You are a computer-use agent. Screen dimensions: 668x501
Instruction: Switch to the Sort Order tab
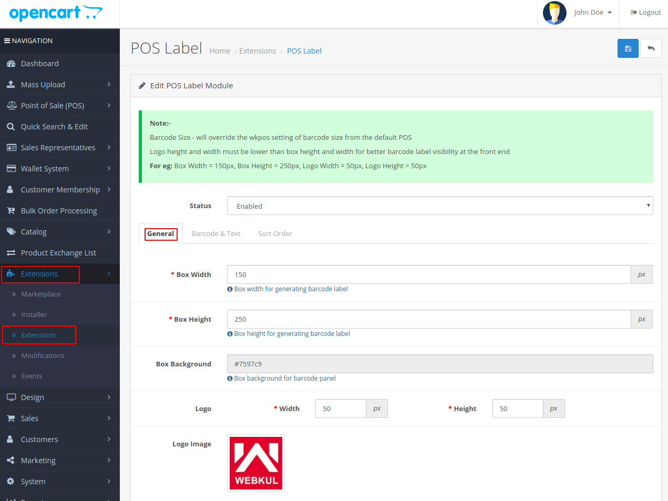(275, 233)
